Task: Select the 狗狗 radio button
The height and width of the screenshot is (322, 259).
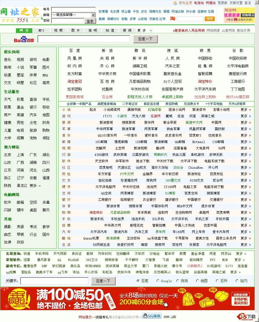Action: 178,281
